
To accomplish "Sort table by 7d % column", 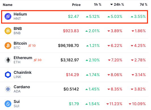I will coord(144,5).
